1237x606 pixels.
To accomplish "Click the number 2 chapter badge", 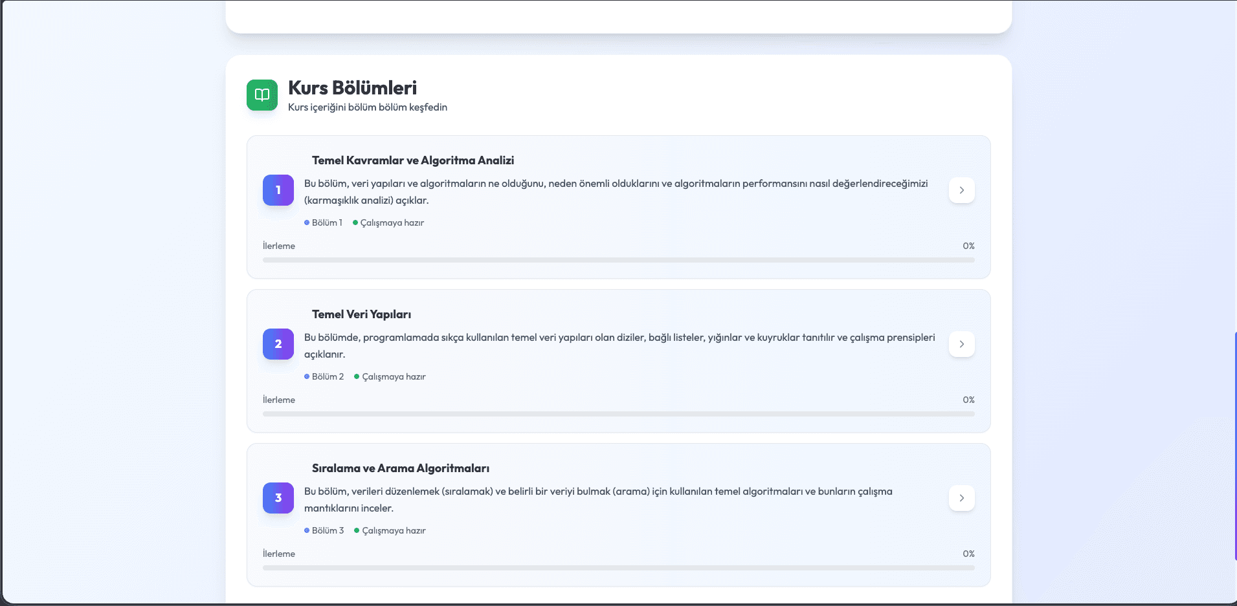I will (x=278, y=344).
